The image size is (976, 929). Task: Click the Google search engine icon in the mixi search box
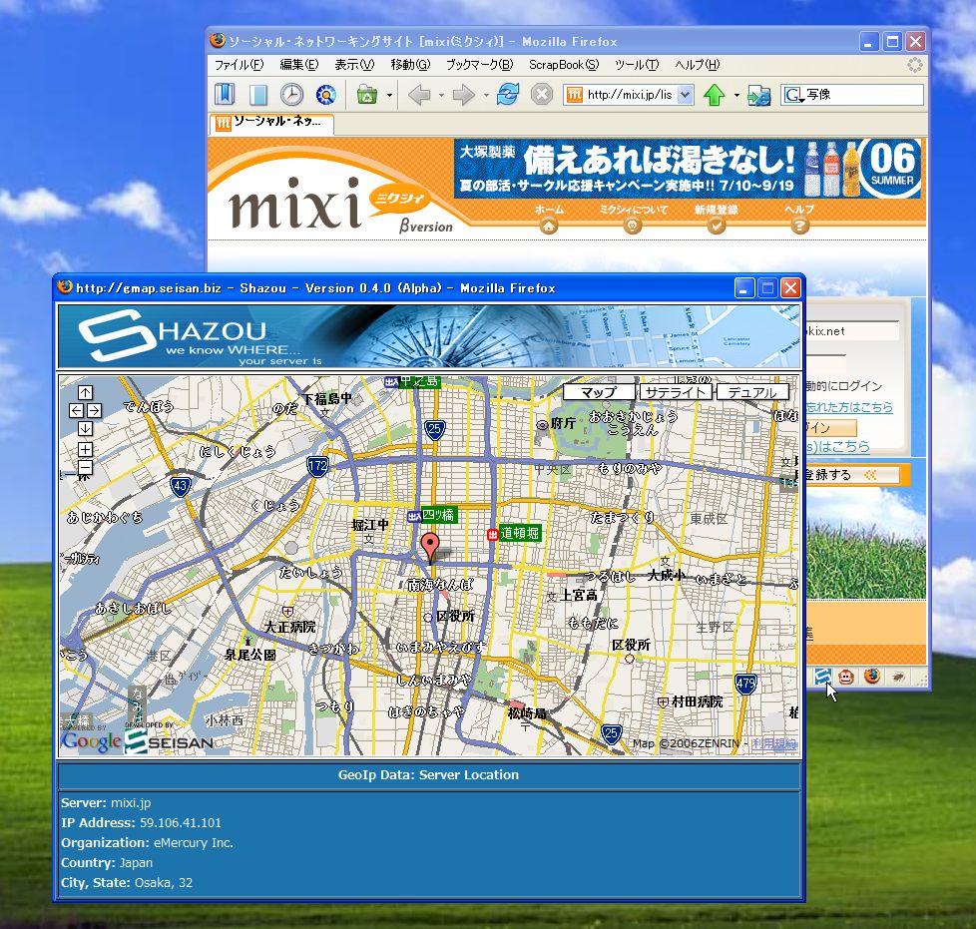click(793, 95)
